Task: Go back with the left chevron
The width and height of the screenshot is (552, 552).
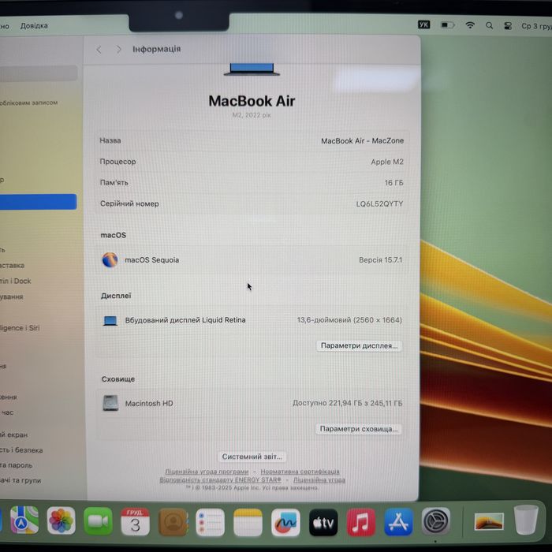Action: [x=99, y=50]
